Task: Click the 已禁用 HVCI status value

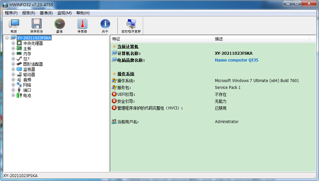Action: pyautogui.click(x=220, y=108)
